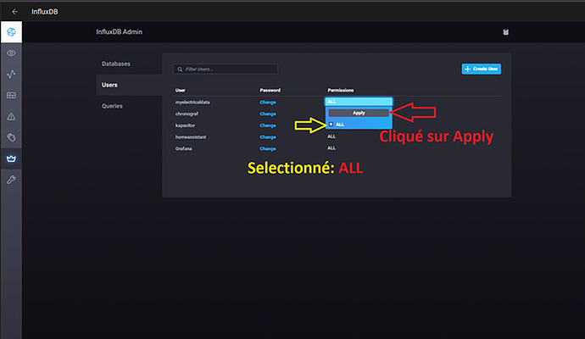Change password for Grafana user
The height and width of the screenshot is (339, 585).
pyautogui.click(x=268, y=148)
